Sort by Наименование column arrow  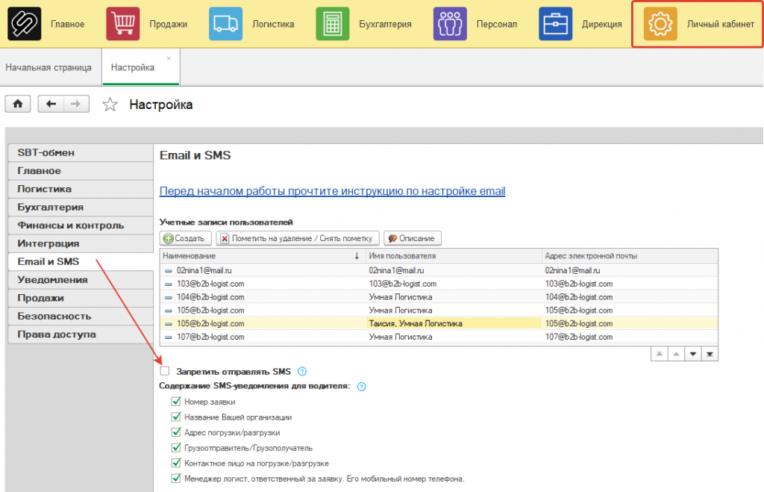pyautogui.click(x=357, y=256)
